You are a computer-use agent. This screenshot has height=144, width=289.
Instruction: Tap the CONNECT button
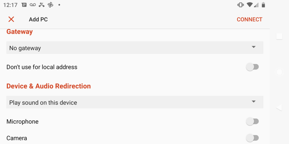pyautogui.click(x=249, y=19)
